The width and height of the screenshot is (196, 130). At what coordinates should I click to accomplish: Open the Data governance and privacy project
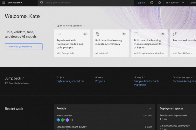coord(71,127)
